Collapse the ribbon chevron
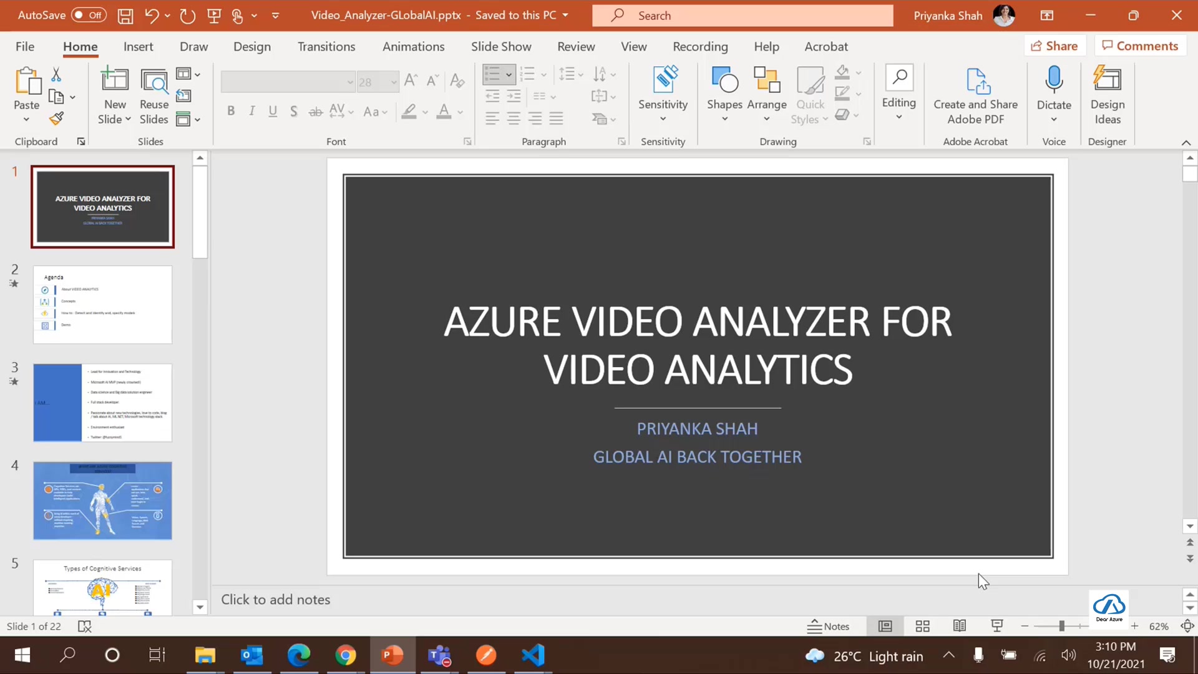 (1186, 142)
